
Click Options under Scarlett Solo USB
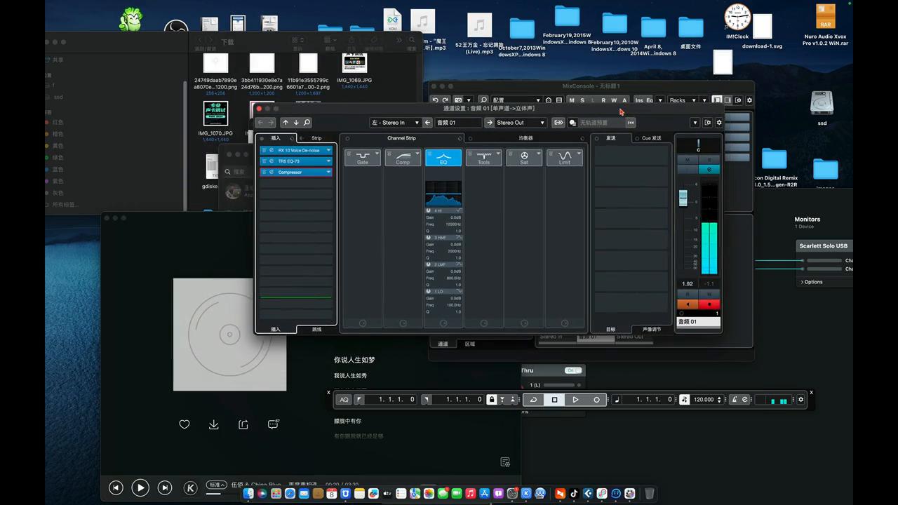click(813, 282)
